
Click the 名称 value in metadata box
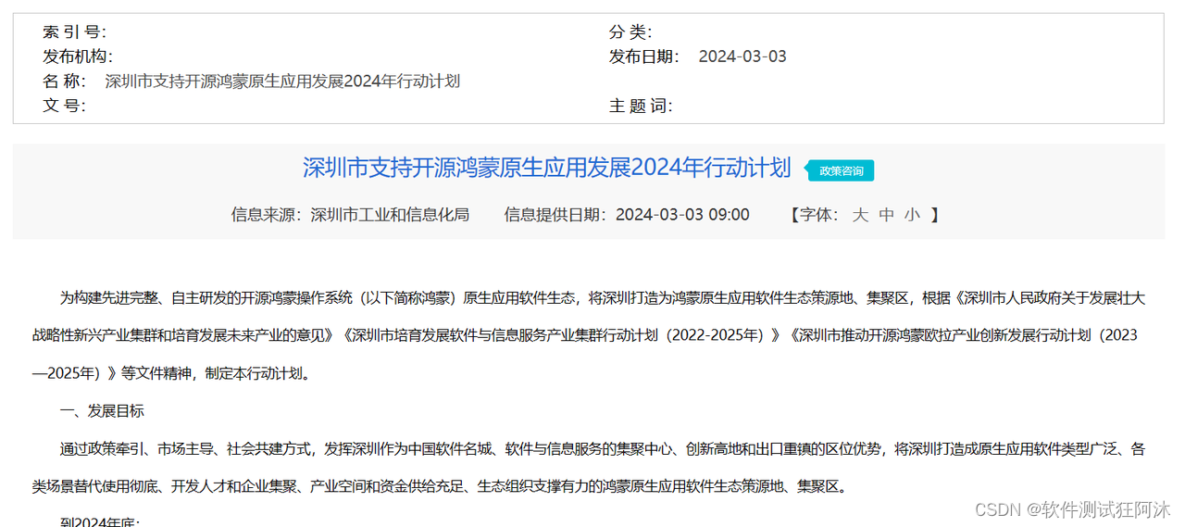pos(282,82)
